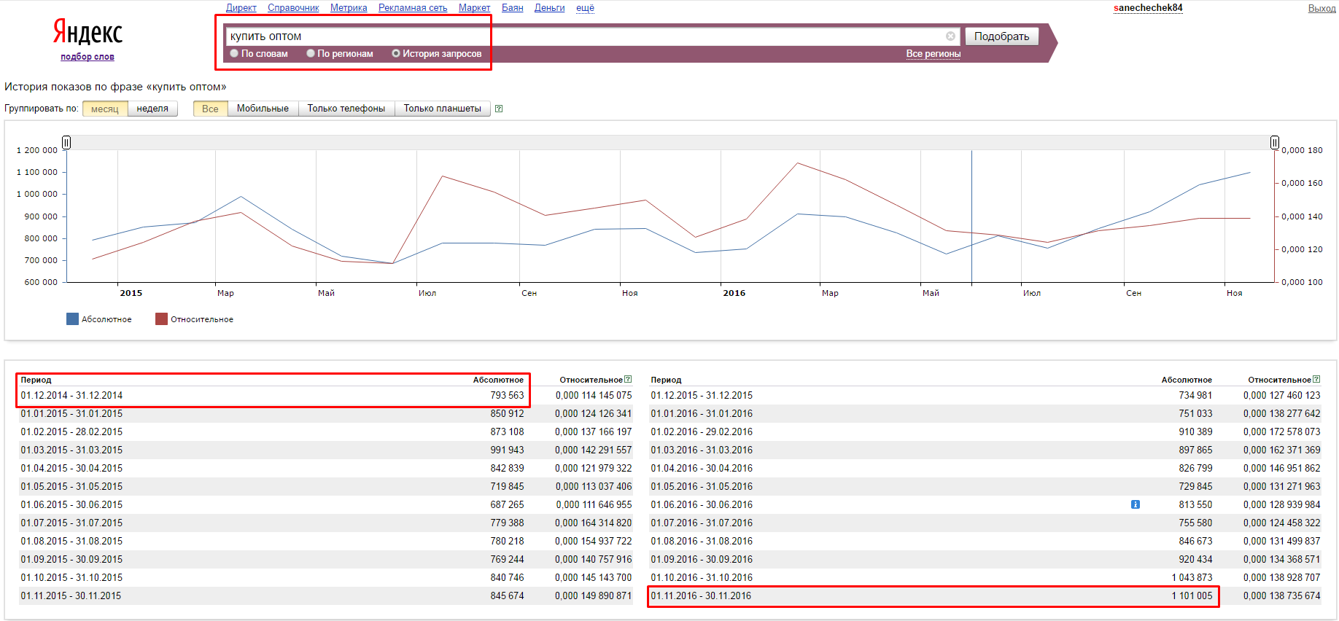Open the Справочник link
Viewport: 1339px width, 621px height.
click(x=293, y=8)
